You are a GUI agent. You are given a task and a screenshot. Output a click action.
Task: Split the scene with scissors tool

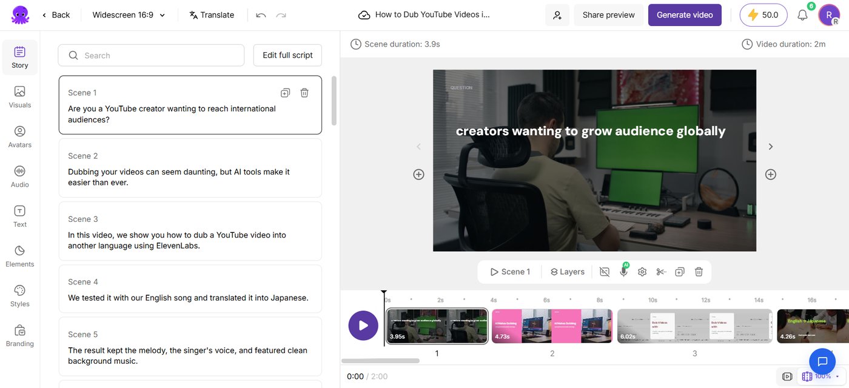[x=661, y=272]
